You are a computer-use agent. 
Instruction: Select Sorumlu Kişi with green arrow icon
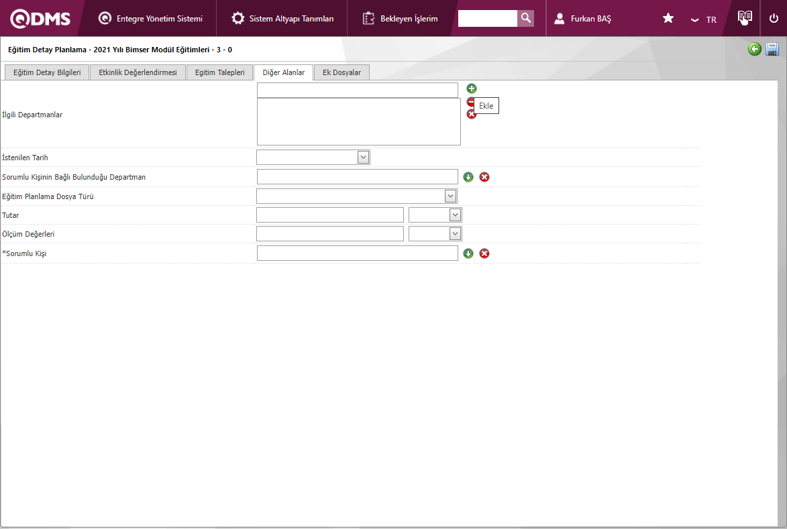pos(468,253)
